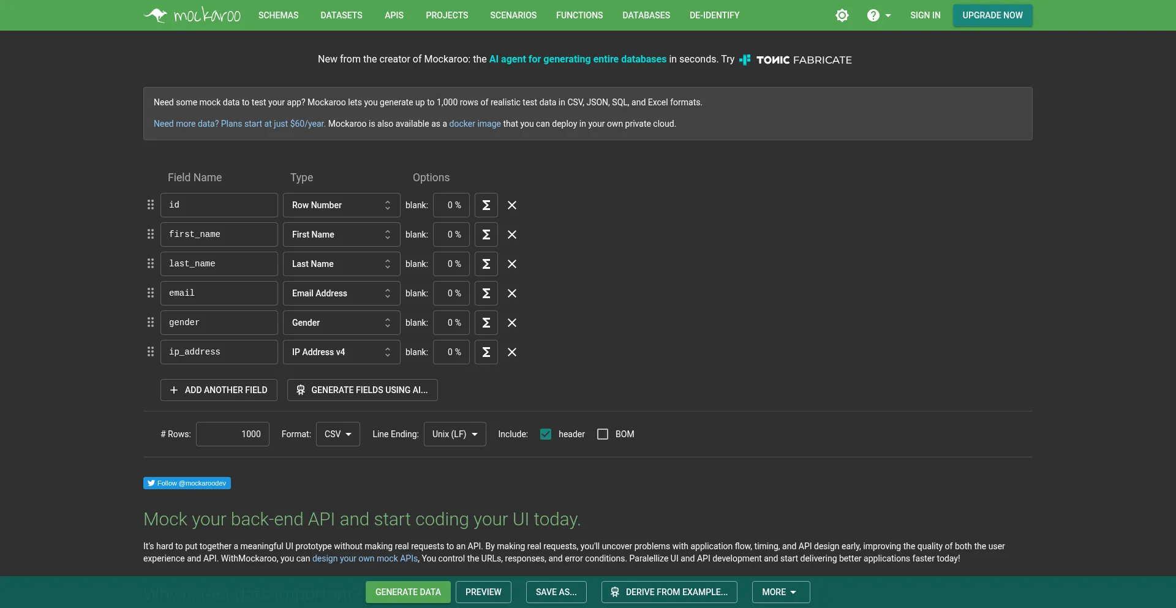Open the CSV format dropdown
The width and height of the screenshot is (1176, 608).
[338, 434]
